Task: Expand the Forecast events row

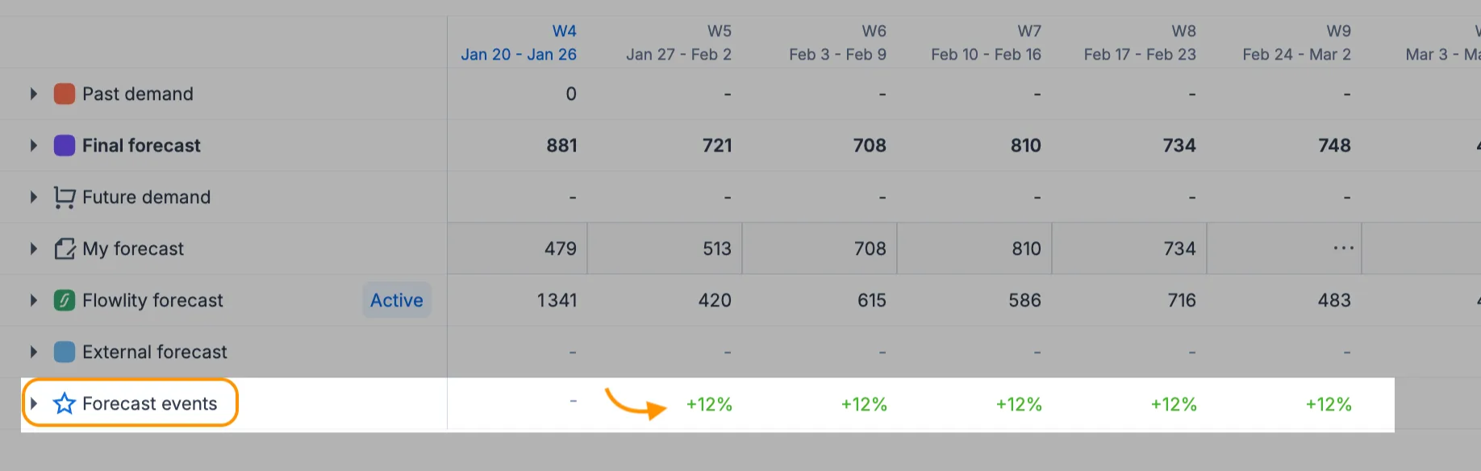Action: tap(34, 403)
